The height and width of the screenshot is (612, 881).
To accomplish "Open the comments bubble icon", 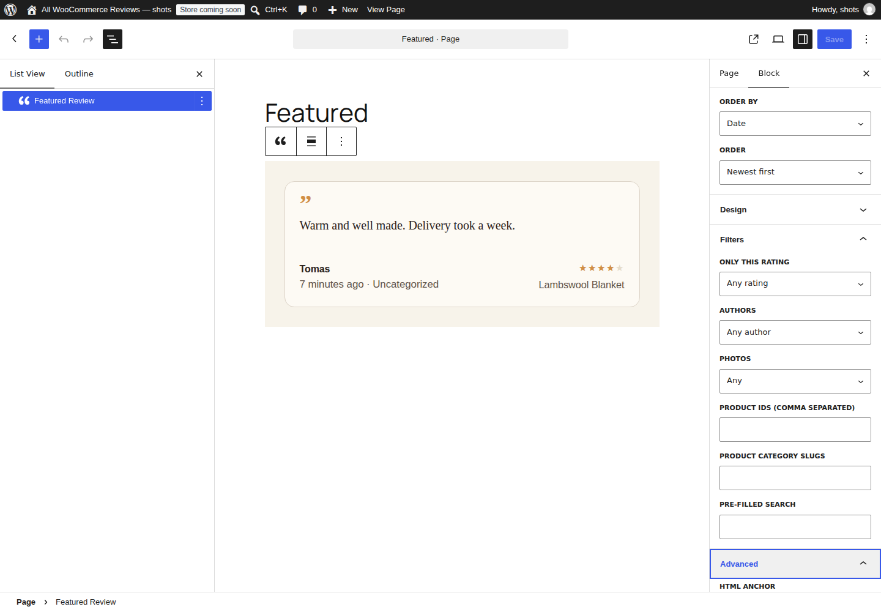I will (x=302, y=10).
